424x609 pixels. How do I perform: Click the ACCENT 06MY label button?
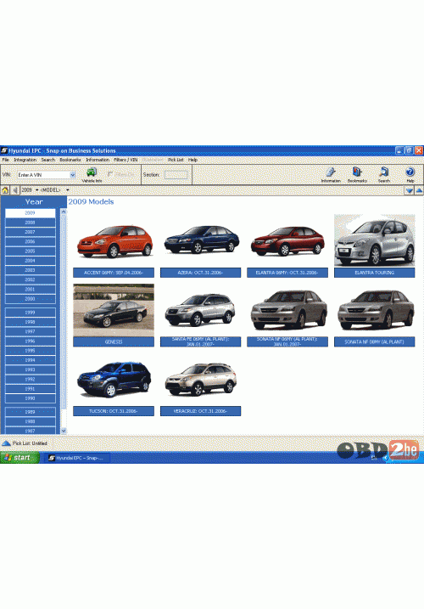tap(114, 273)
